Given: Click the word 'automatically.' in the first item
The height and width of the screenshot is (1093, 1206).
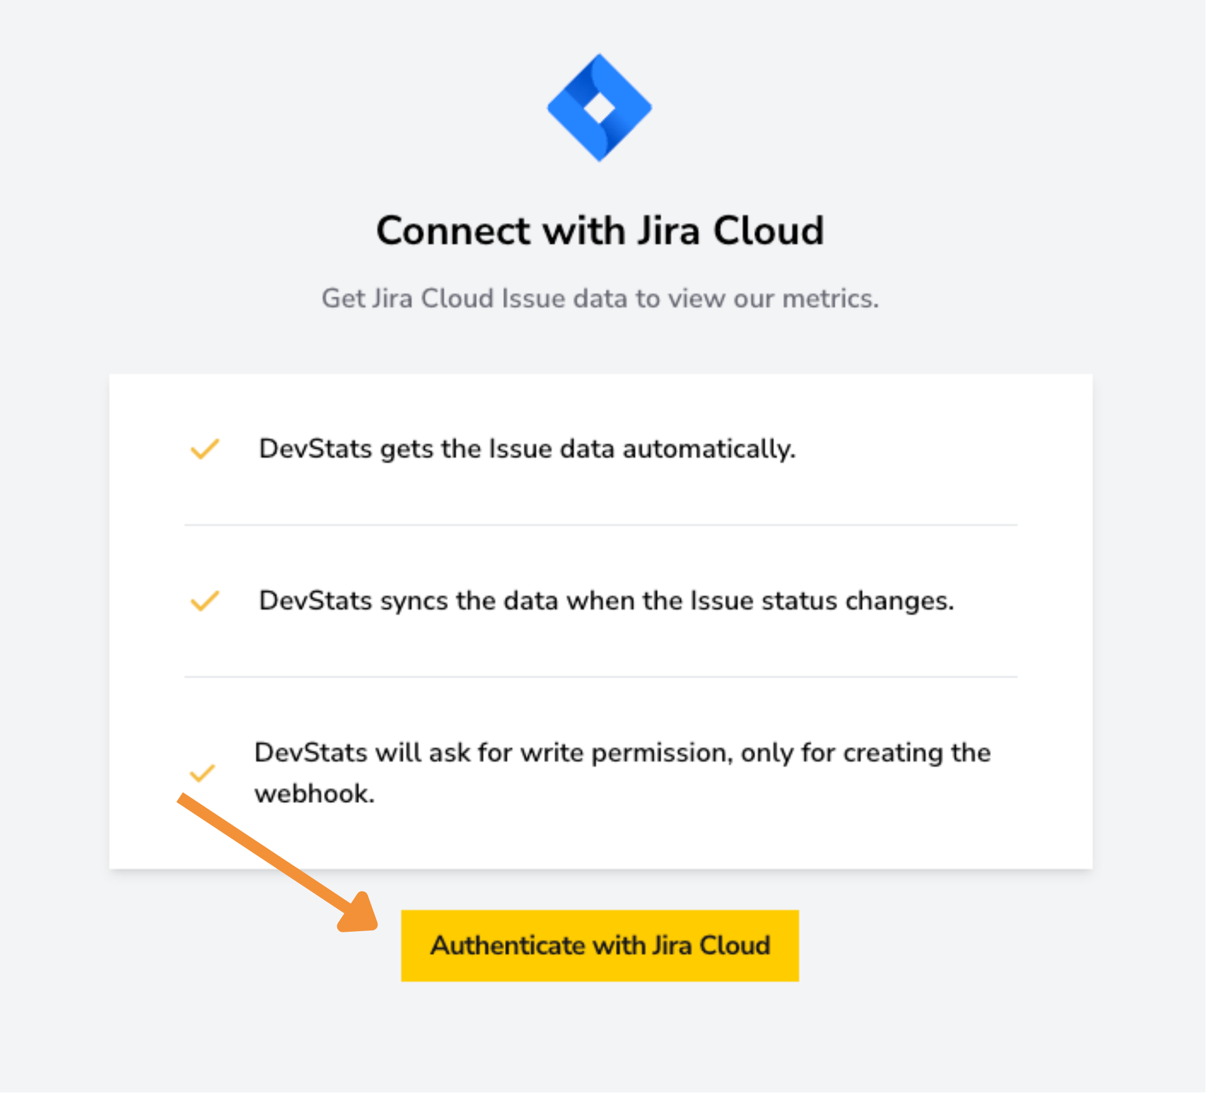Looking at the screenshot, I should coord(709,449).
